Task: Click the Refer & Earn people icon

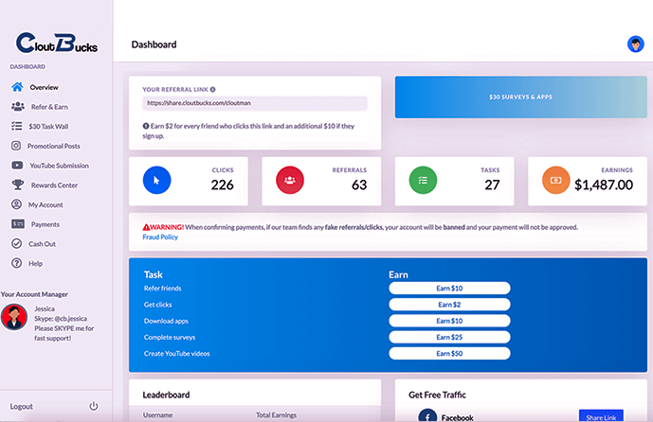Action: (17, 106)
